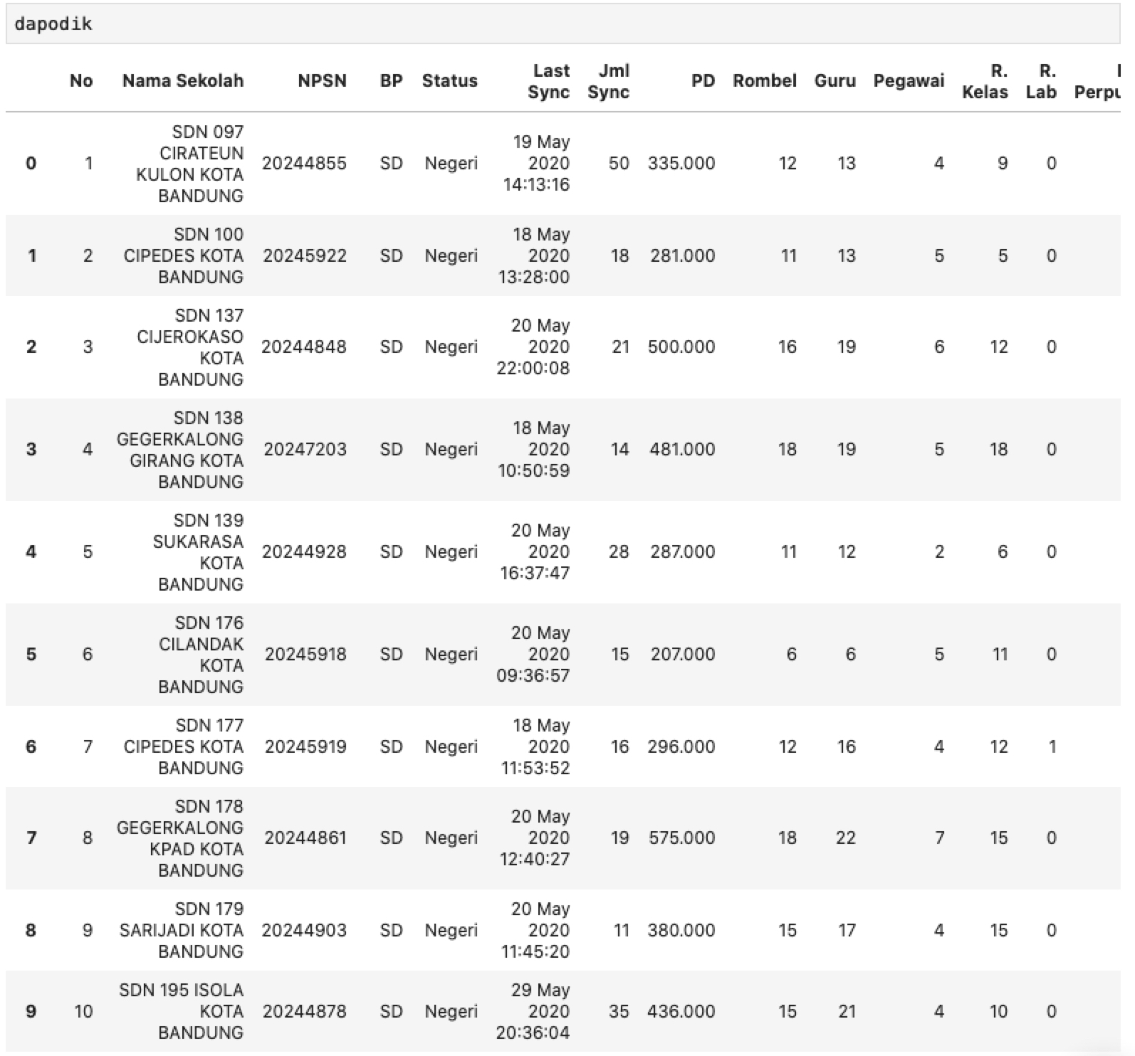1135x1056 pixels.
Task: Click the row index 8 label
Action: coord(31,930)
